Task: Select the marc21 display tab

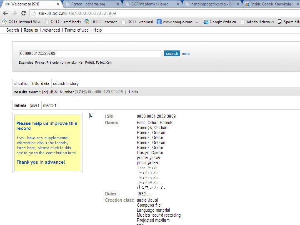Action: (x=50, y=105)
